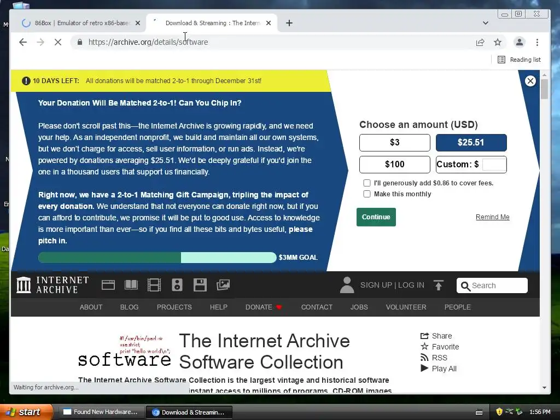Open the ABOUT menu item
Screen dimensions: 560x420
pyautogui.click(x=91, y=307)
